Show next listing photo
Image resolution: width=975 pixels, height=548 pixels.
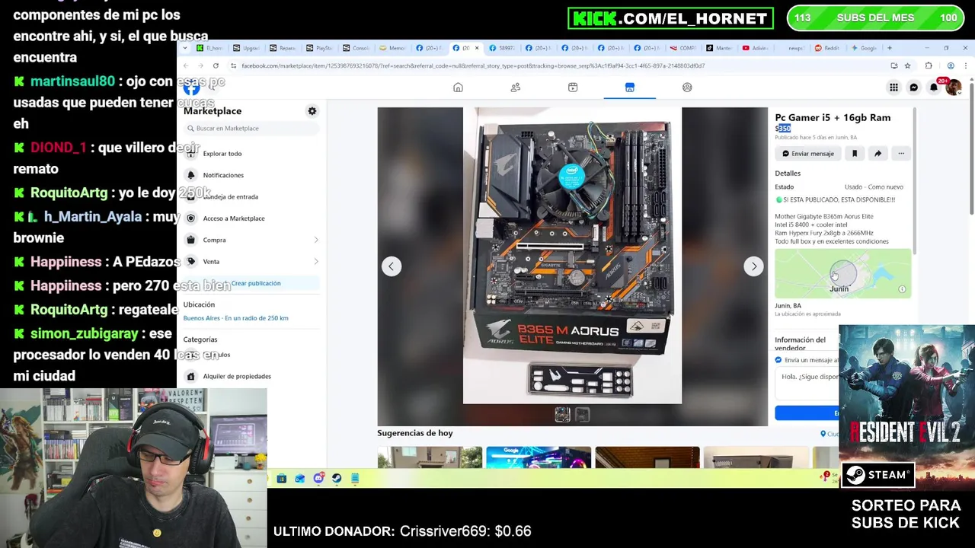(753, 266)
